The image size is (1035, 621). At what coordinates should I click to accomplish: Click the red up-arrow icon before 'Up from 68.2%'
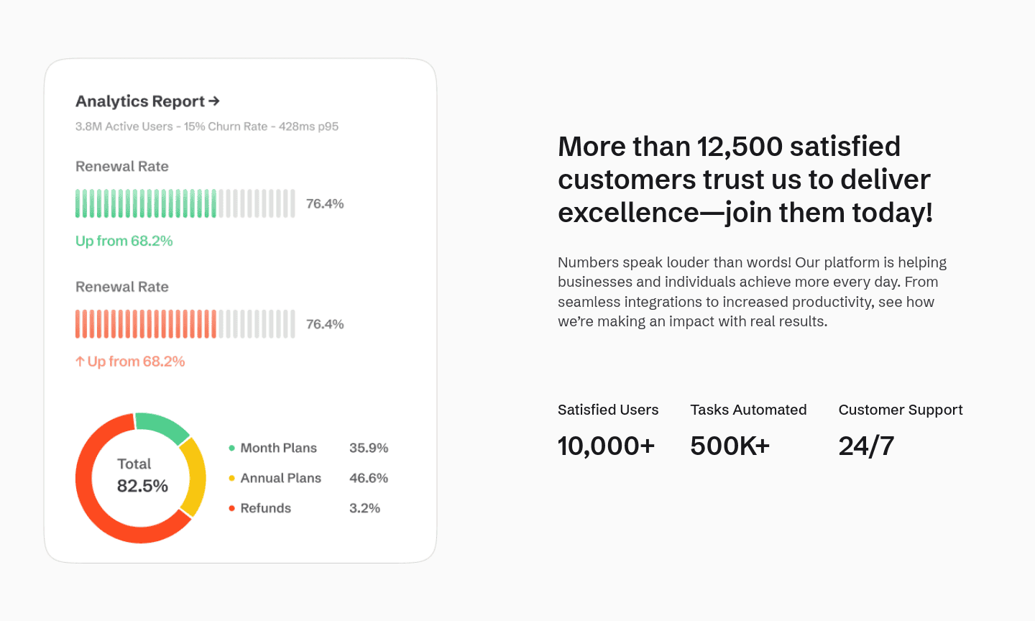80,362
